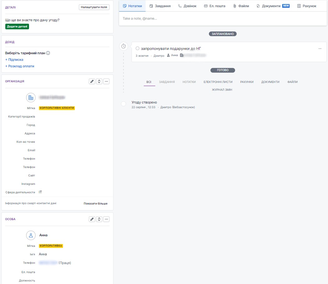Filter history by ФАЙЛИ
Viewport: 328px width, 284px height.
[x=292, y=82]
